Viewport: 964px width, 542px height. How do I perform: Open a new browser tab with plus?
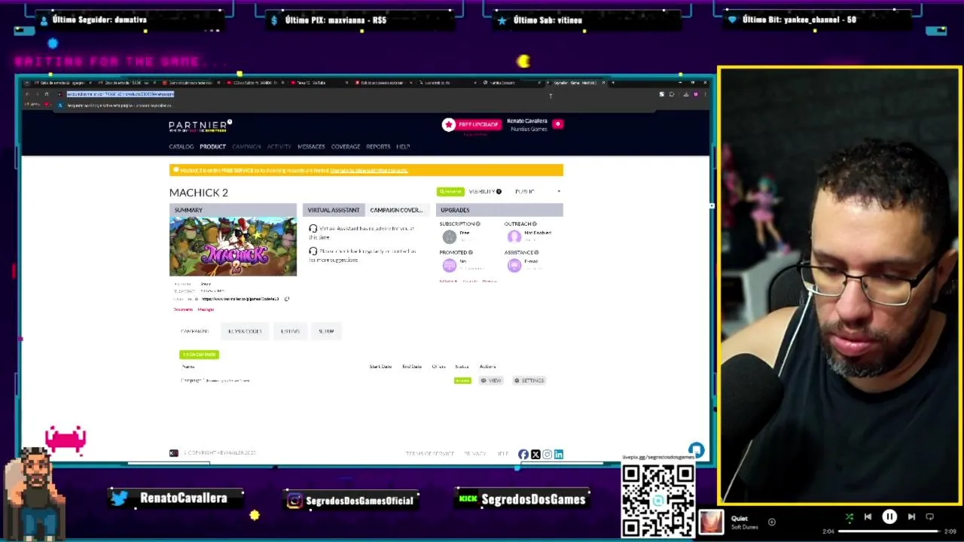coord(613,82)
